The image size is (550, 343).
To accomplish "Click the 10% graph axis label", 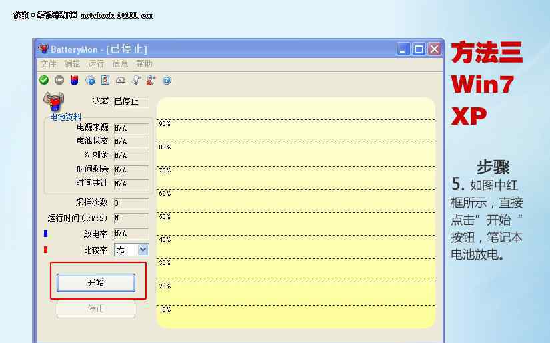I will click(x=165, y=309).
